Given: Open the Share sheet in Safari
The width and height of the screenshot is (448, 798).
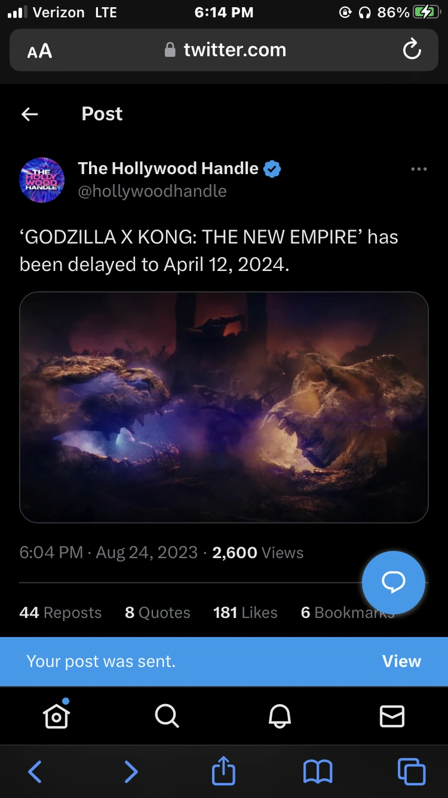Looking at the screenshot, I should (x=223, y=771).
